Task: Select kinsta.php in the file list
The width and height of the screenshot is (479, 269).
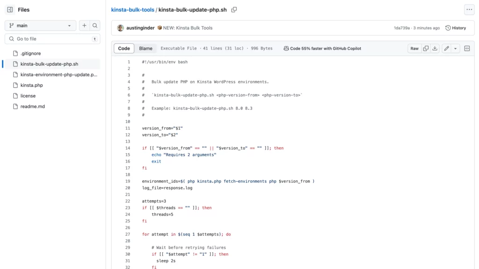Action: [31, 85]
